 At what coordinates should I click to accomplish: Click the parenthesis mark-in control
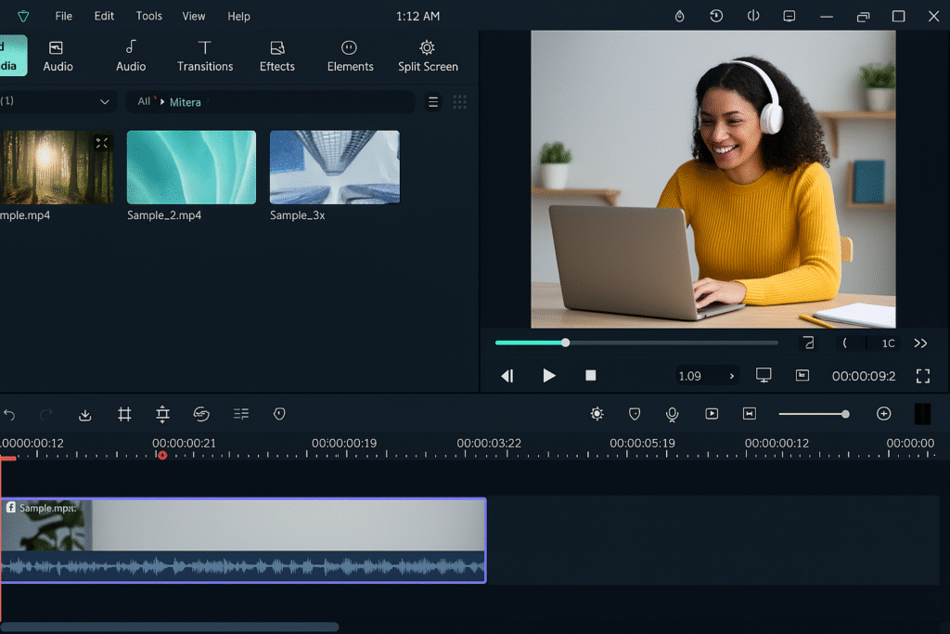(844, 343)
